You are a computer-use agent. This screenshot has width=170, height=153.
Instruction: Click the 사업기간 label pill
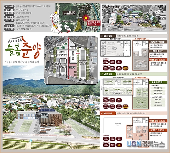coord(9,29)
